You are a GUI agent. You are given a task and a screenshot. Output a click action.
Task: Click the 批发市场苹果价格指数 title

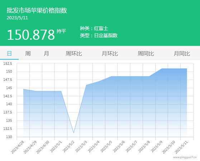coord(37,10)
